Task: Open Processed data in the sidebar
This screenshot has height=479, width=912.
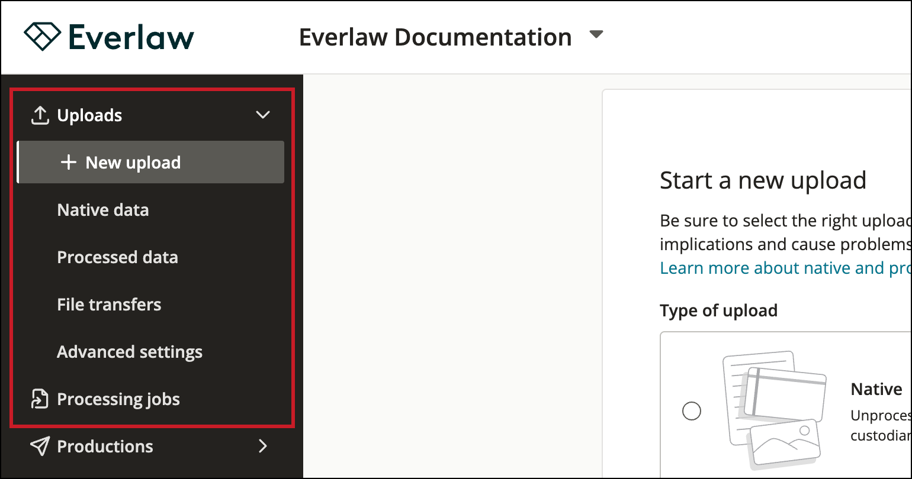Action: pos(118,257)
